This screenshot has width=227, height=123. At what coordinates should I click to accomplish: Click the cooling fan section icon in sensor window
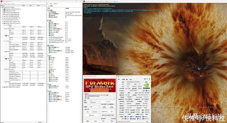tap(48, 46)
